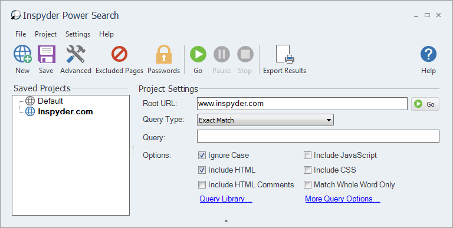The image size is (453, 228).
Task: Click into the empty Query field
Action: [x=318, y=136]
